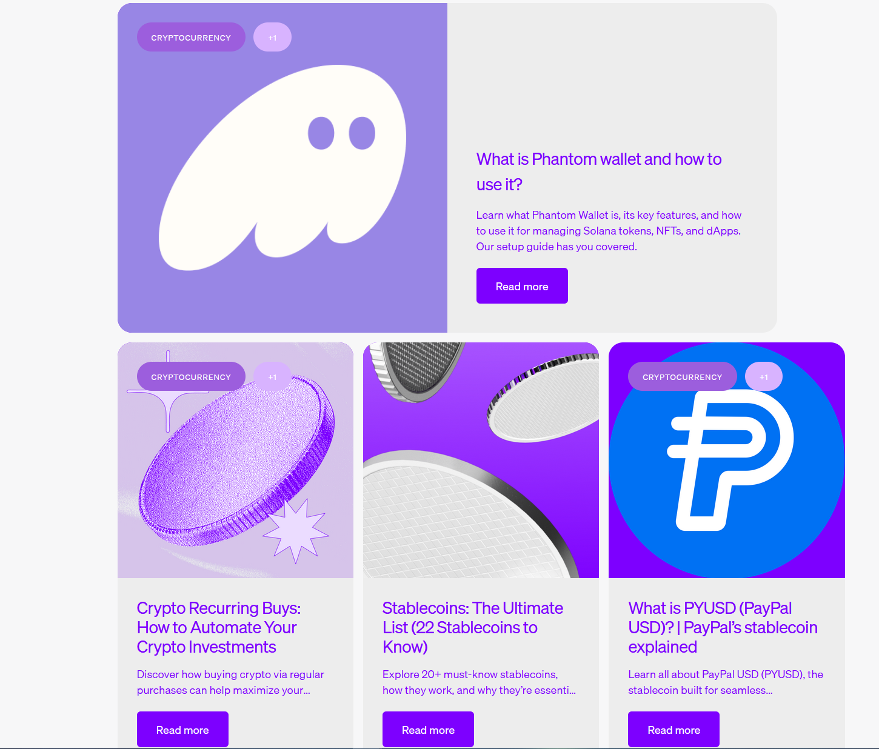The width and height of the screenshot is (879, 749).
Task: Select CRYPTOCURRENCY tag on Phantom wallet card
Action: [x=191, y=38]
